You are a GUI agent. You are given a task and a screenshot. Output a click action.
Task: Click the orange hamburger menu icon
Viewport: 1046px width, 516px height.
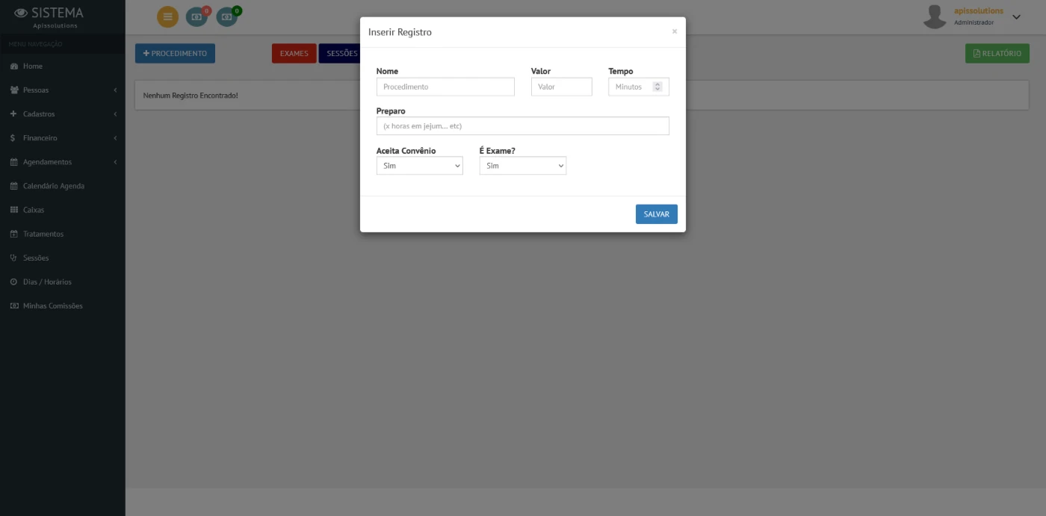[167, 16]
